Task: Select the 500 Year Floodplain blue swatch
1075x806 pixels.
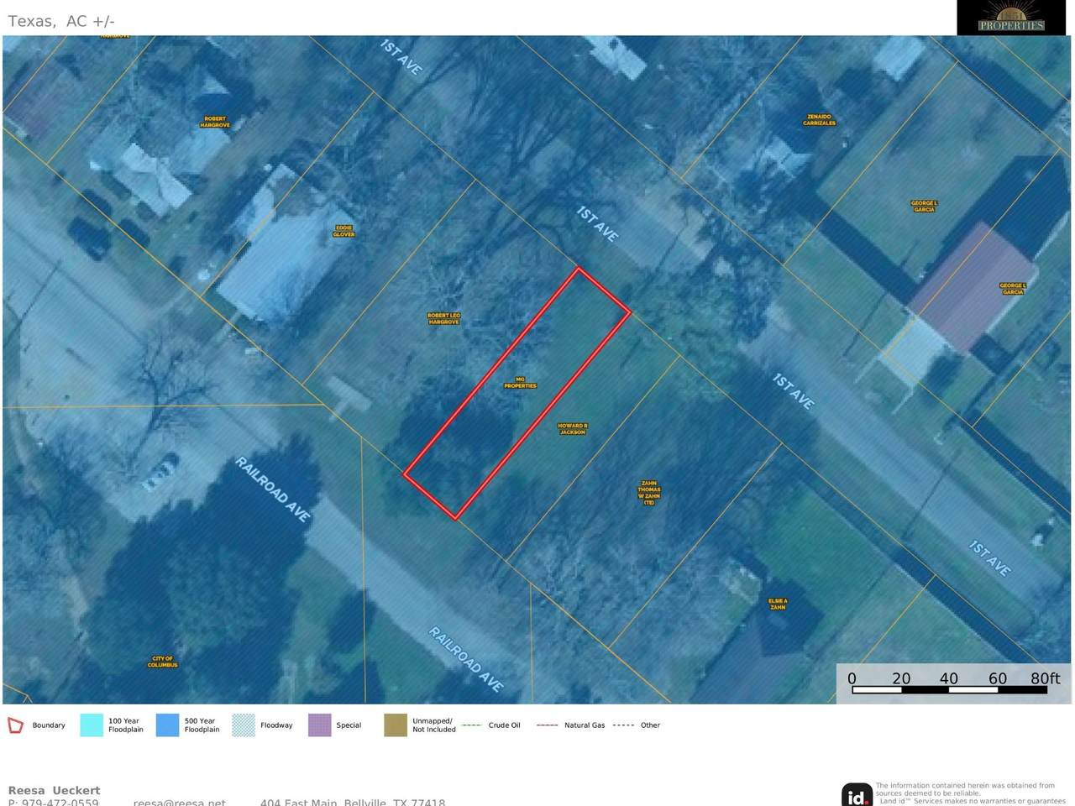Action: click(168, 725)
